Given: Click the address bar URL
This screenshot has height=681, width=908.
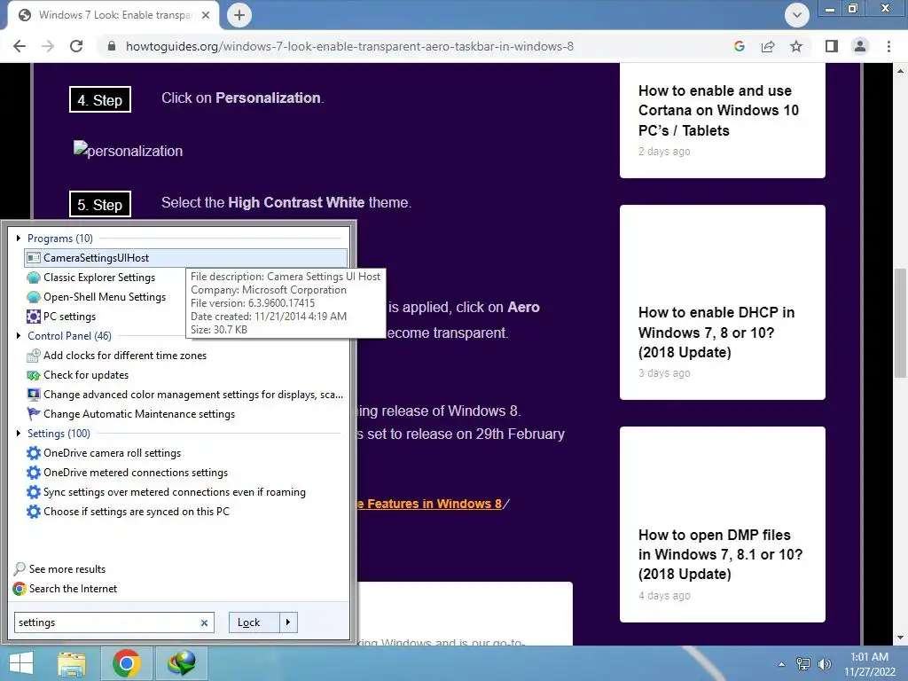Looking at the screenshot, I should click(349, 46).
